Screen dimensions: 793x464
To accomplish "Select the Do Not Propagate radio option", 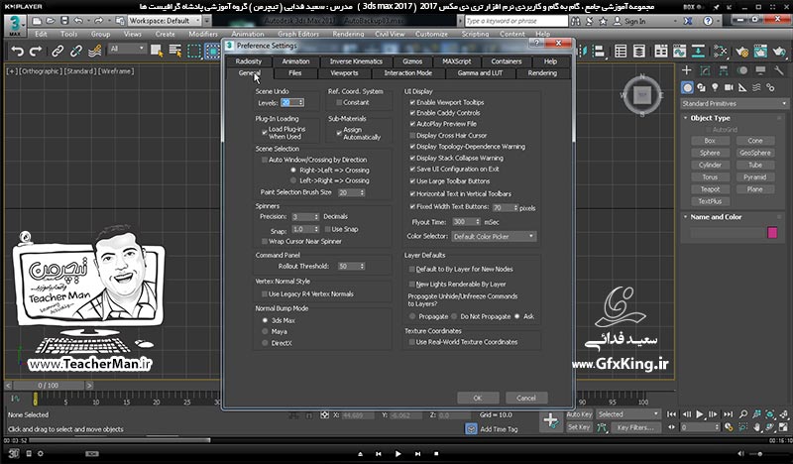I will point(454,316).
